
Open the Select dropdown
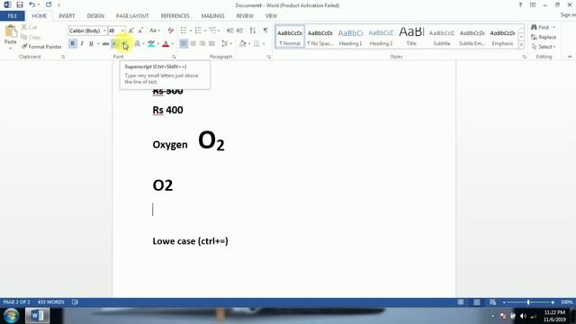(544, 47)
